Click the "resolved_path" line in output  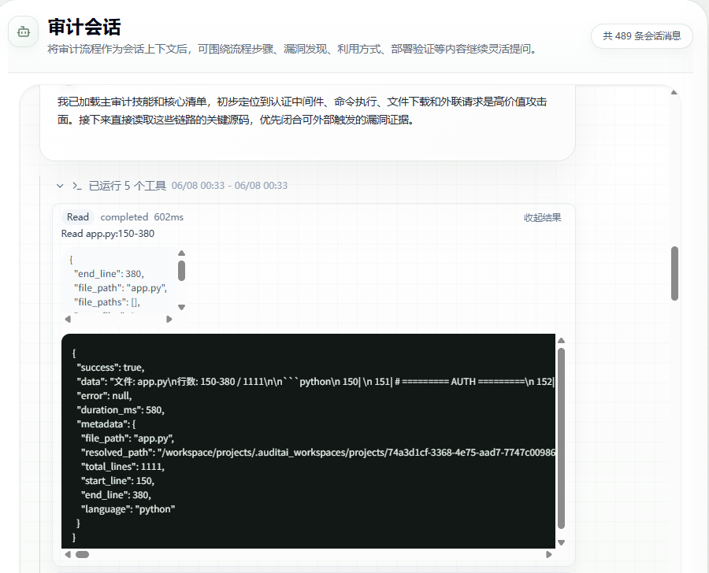pyautogui.click(x=318, y=453)
